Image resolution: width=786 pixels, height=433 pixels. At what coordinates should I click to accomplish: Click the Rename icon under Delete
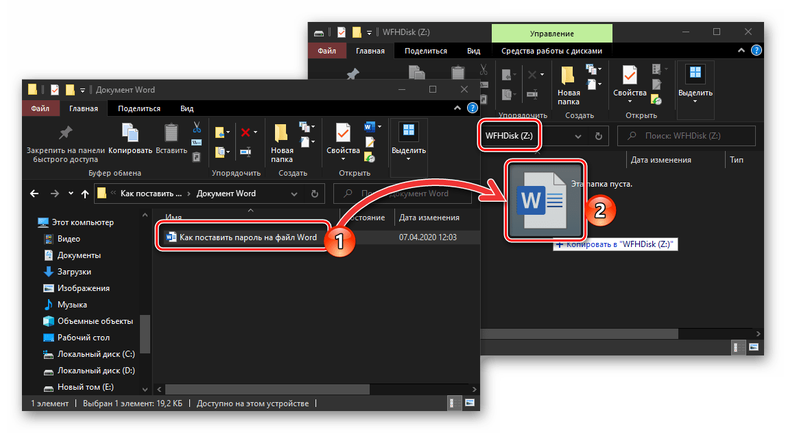245,150
